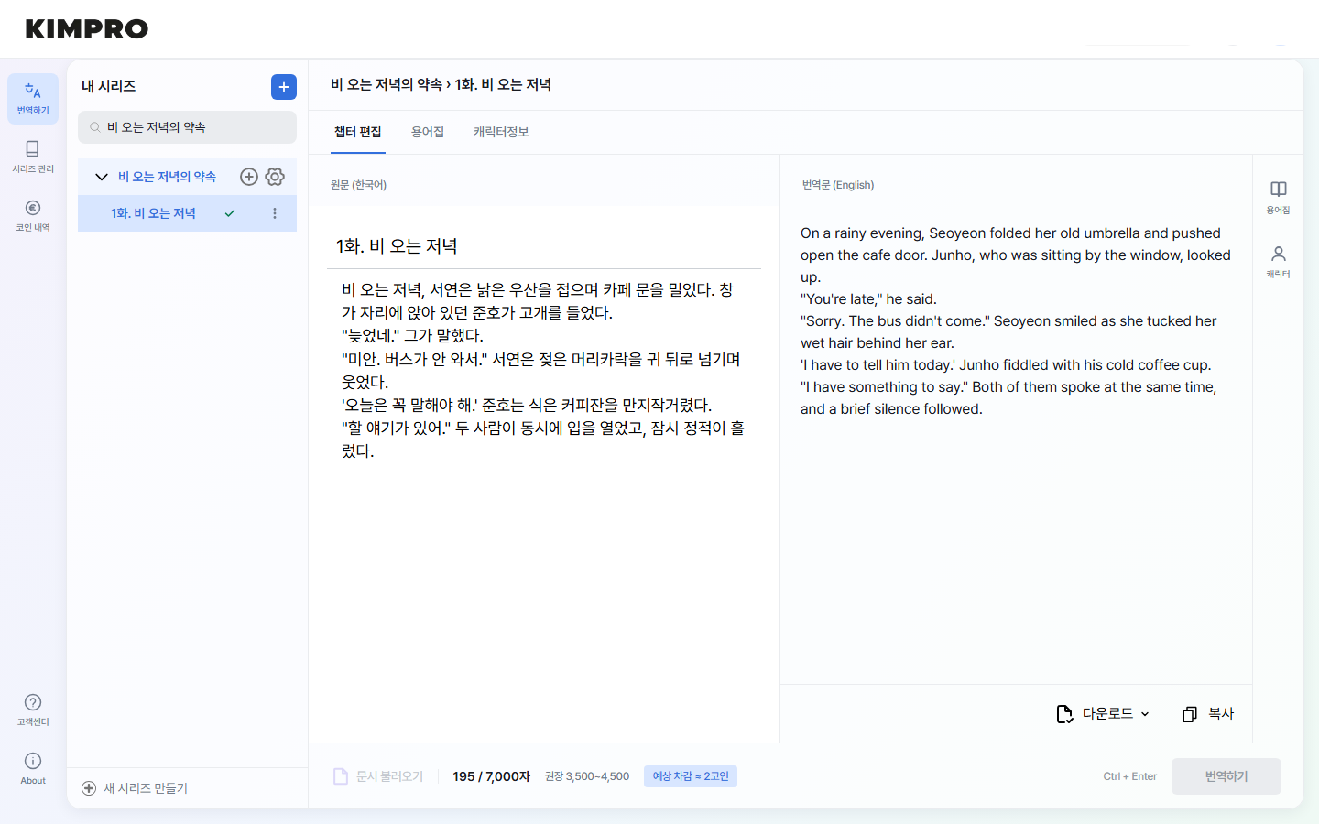This screenshot has width=1319, height=824.
Task: Open the About info icon
Action: pyautogui.click(x=33, y=768)
